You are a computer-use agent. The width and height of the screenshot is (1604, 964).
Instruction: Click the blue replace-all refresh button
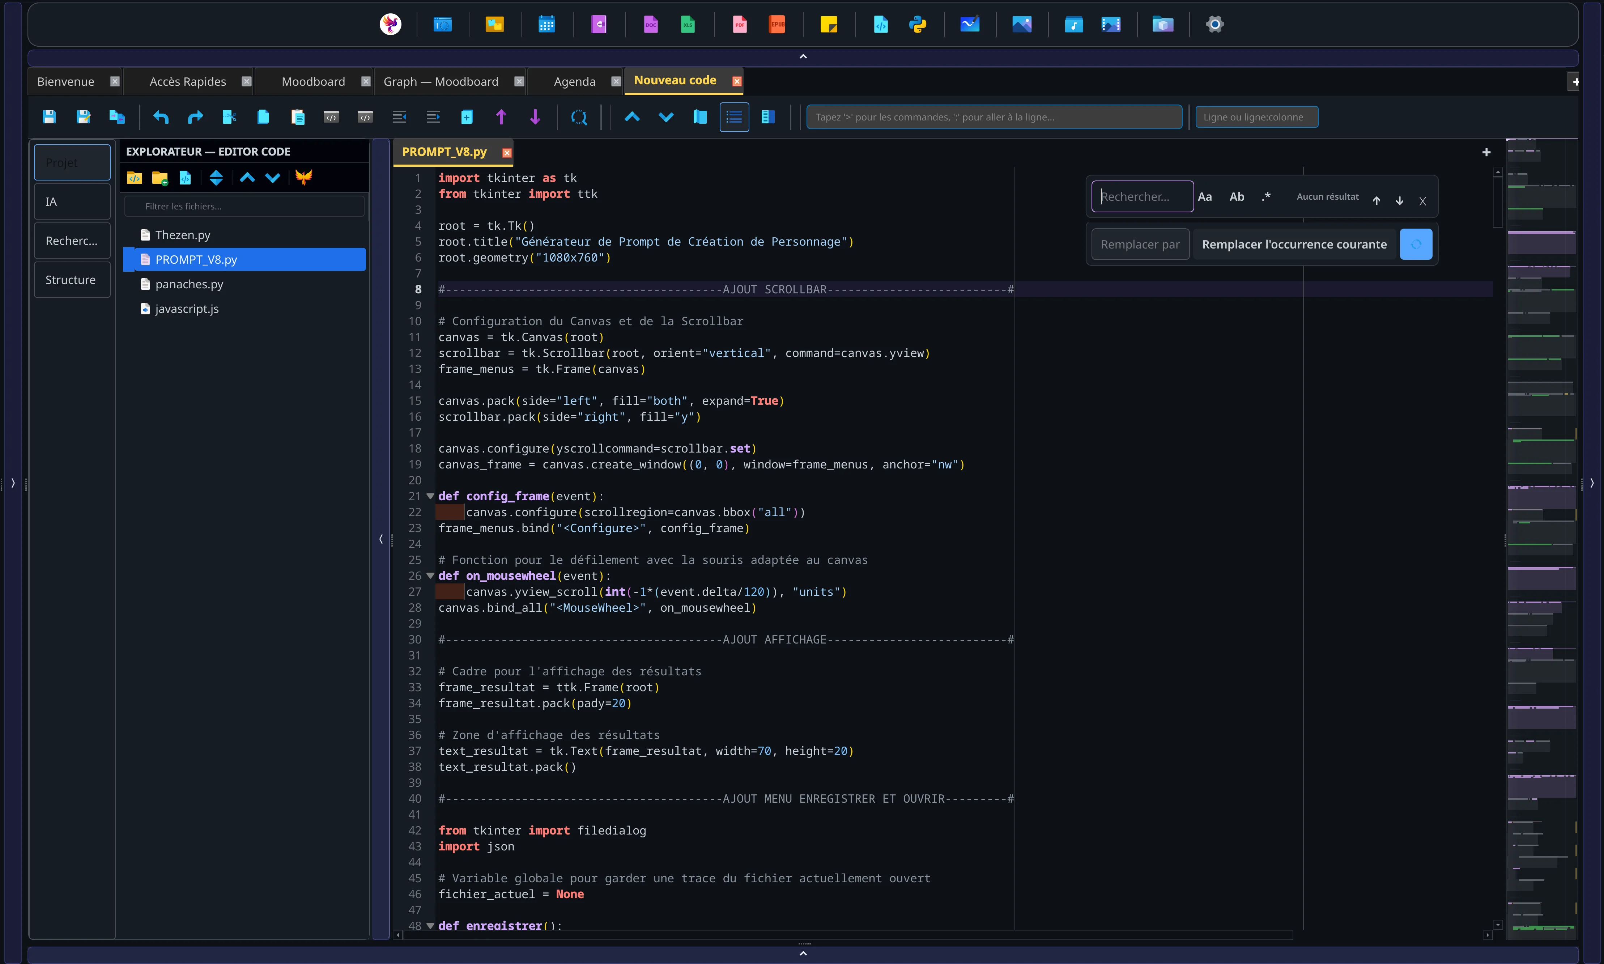pyautogui.click(x=1416, y=244)
